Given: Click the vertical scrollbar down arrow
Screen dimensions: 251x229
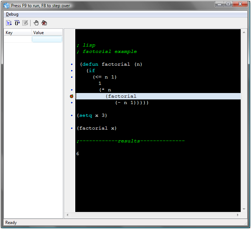Looking at the screenshot, I should coord(244,209).
